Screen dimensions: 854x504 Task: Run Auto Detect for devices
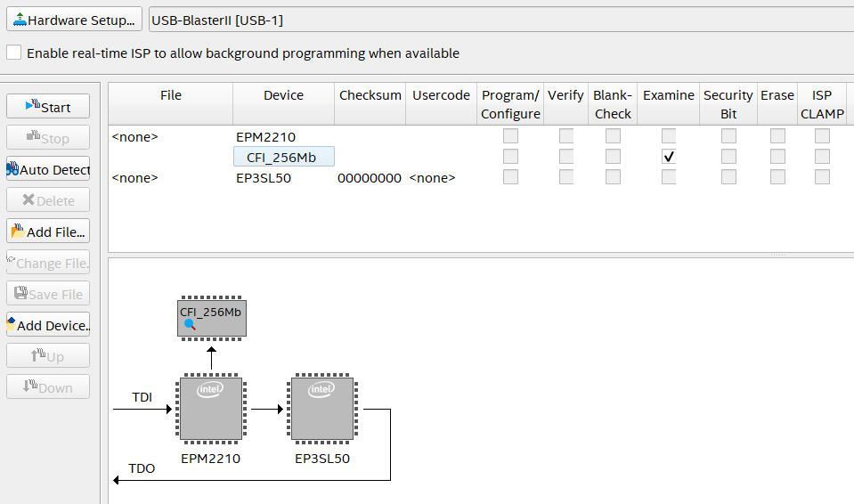[x=48, y=169]
